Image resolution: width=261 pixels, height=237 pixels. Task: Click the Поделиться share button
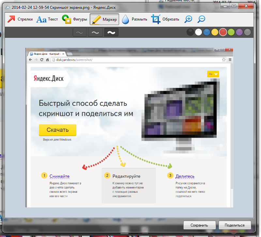point(235,225)
